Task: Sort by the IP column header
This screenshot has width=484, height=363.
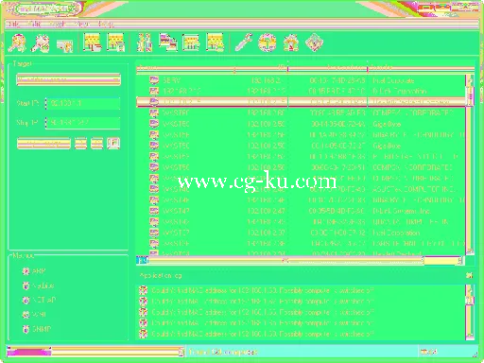Action: (x=261, y=68)
